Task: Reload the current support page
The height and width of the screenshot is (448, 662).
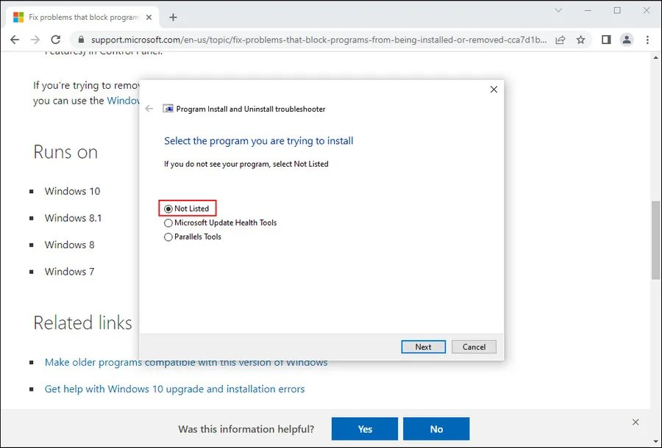Action: (57, 40)
